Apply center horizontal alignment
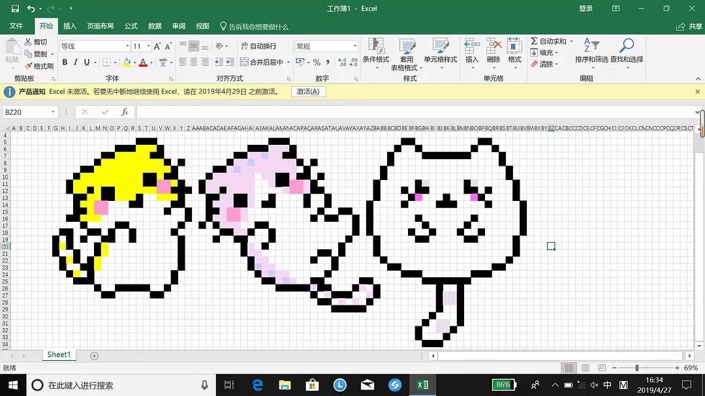This screenshot has height=396, width=705. click(194, 62)
